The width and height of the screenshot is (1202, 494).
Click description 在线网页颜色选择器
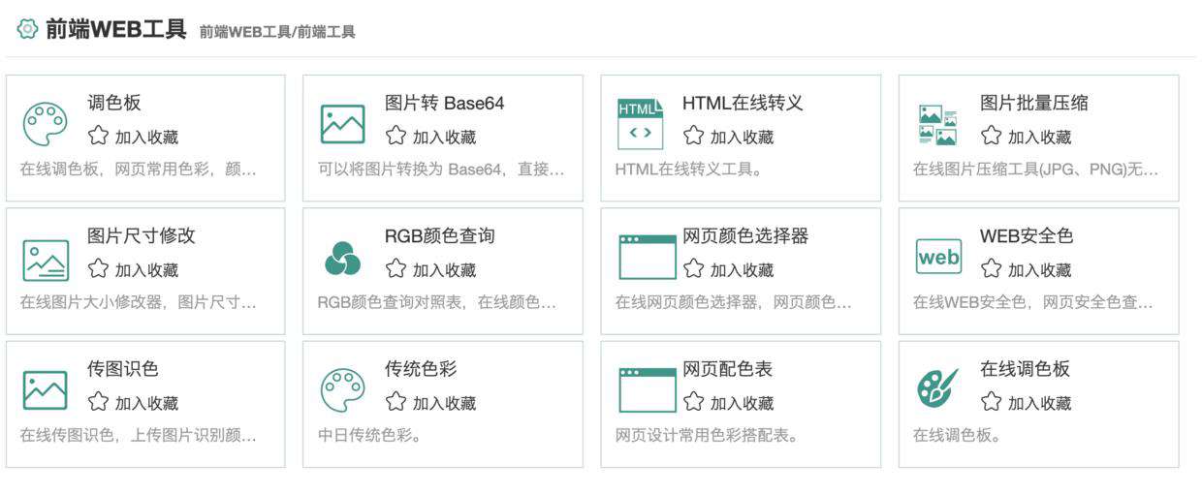tap(734, 302)
